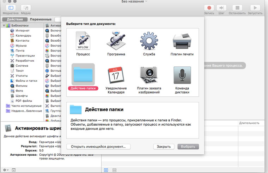Pick the Плагин печати printer icon
This screenshot has width=268, height=173.
tap(182, 41)
